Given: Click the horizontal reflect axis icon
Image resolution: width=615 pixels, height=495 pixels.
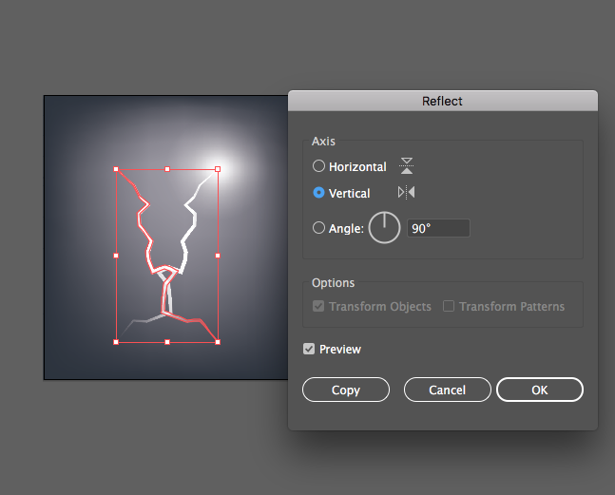Looking at the screenshot, I should (406, 165).
